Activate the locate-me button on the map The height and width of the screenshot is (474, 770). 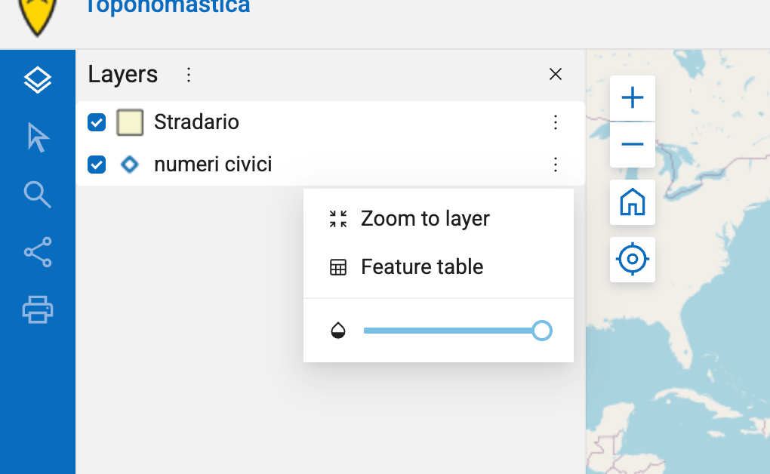click(x=633, y=259)
